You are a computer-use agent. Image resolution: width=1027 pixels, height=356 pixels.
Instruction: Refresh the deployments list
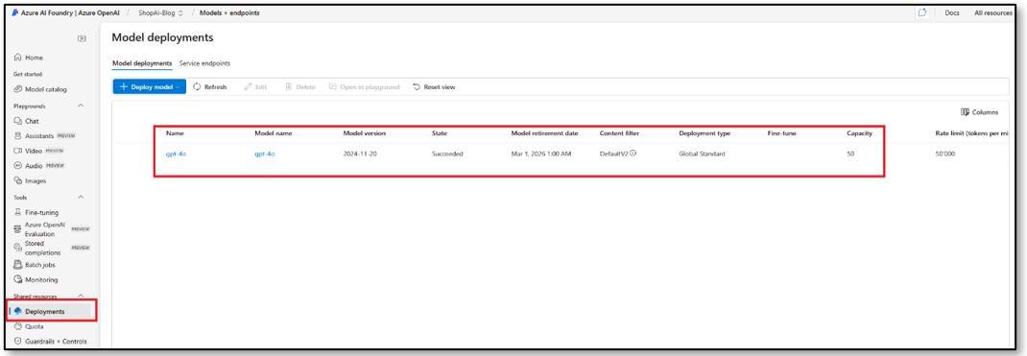(x=209, y=87)
